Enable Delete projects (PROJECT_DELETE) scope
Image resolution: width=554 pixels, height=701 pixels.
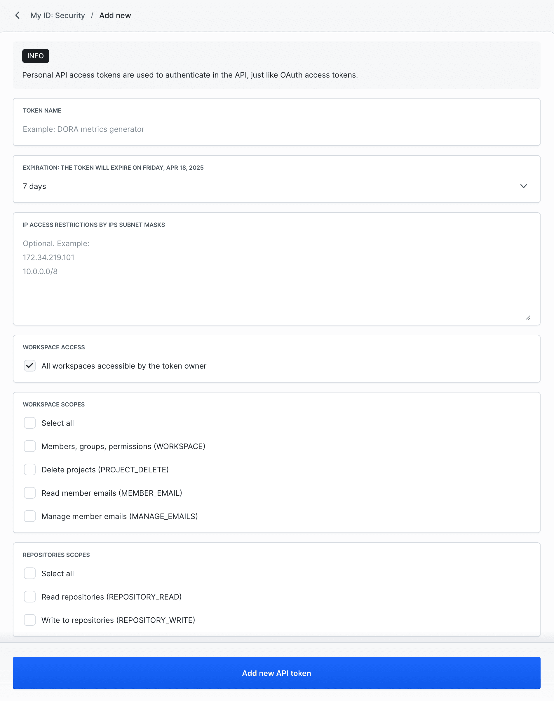29,469
